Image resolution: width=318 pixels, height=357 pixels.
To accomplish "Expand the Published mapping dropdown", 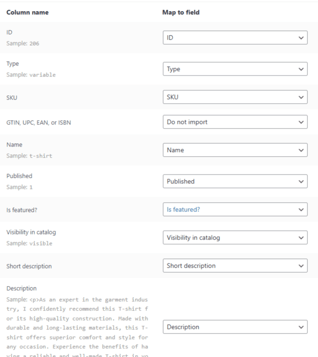I will [x=234, y=181].
